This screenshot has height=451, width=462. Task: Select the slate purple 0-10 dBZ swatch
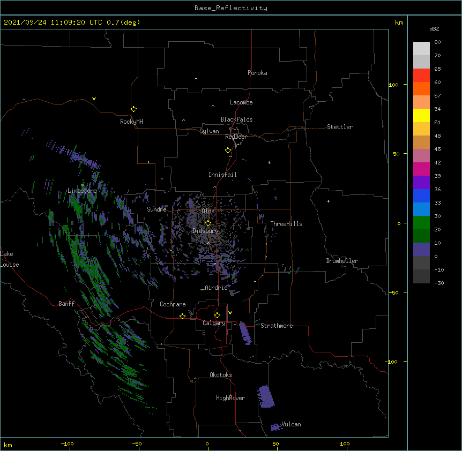(x=421, y=250)
